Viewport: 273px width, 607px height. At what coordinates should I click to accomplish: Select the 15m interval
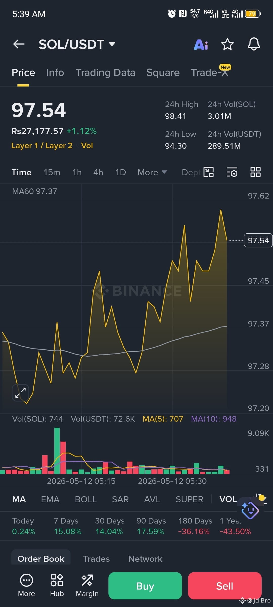tap(52, 172)
